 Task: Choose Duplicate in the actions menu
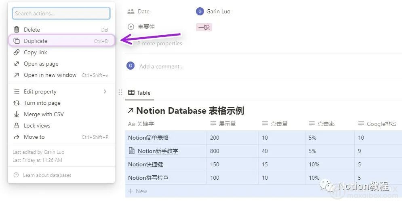[61, 41]
